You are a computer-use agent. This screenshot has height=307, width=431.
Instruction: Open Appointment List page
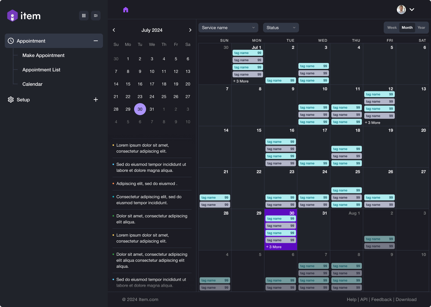click(x=41, y=70)
